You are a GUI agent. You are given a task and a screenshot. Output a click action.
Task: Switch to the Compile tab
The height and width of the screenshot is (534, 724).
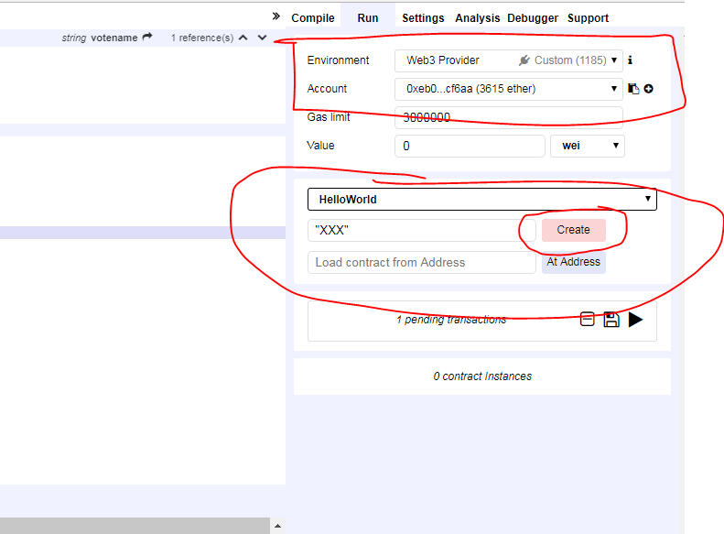tap(313, 18)
